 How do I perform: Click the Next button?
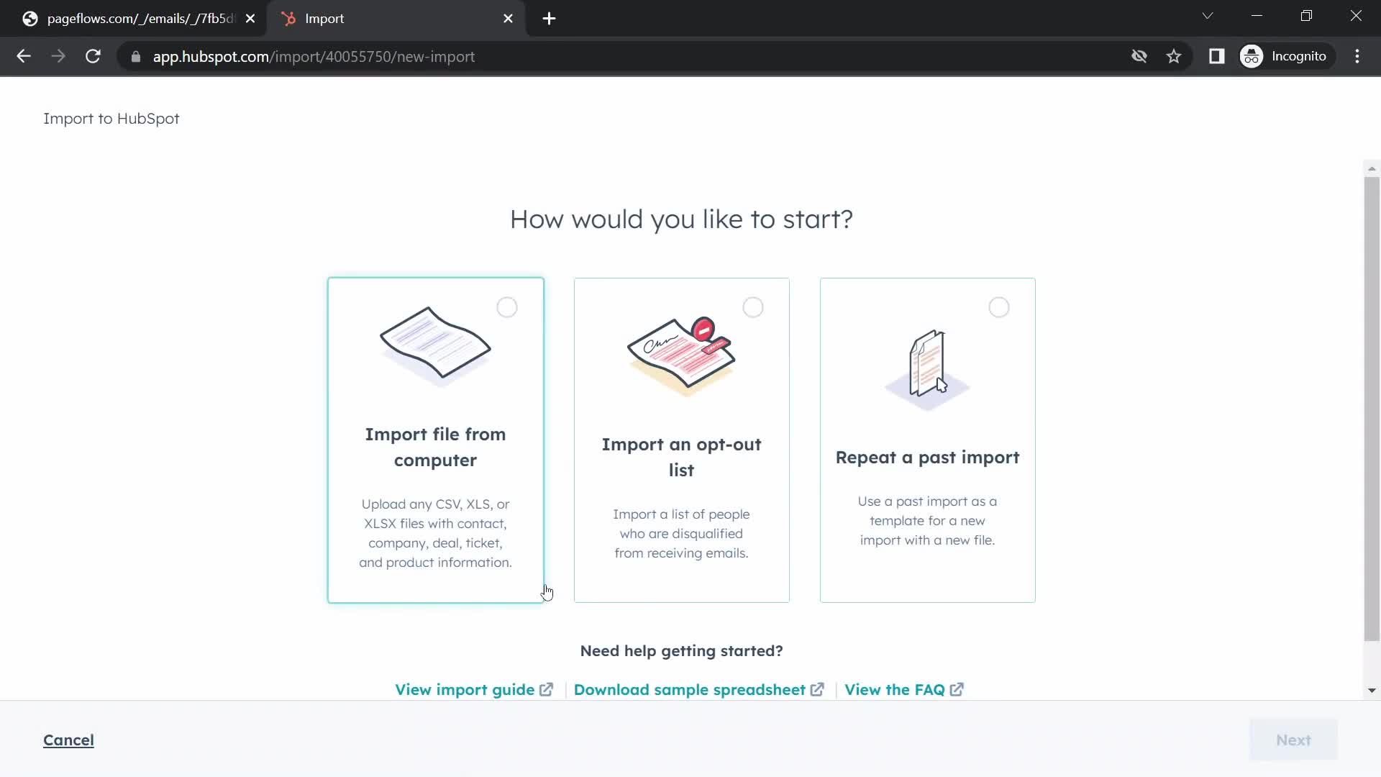click(1293, 740)
